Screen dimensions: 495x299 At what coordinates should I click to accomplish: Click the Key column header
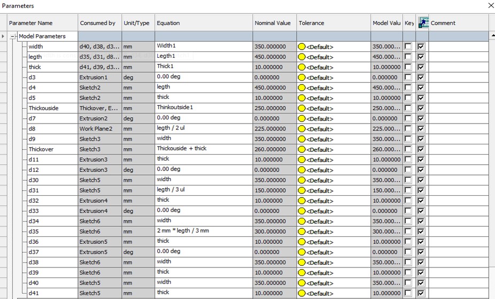(409, 23)
